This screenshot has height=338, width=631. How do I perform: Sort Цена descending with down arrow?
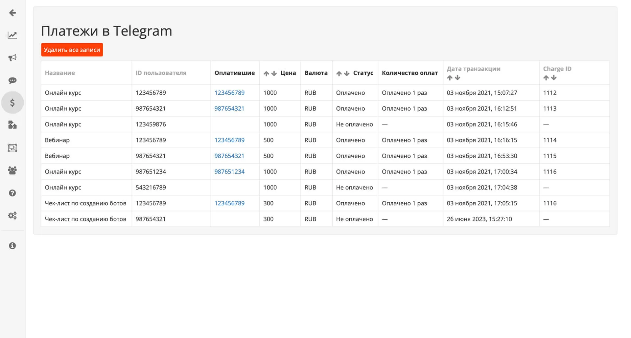click(274, 74)
